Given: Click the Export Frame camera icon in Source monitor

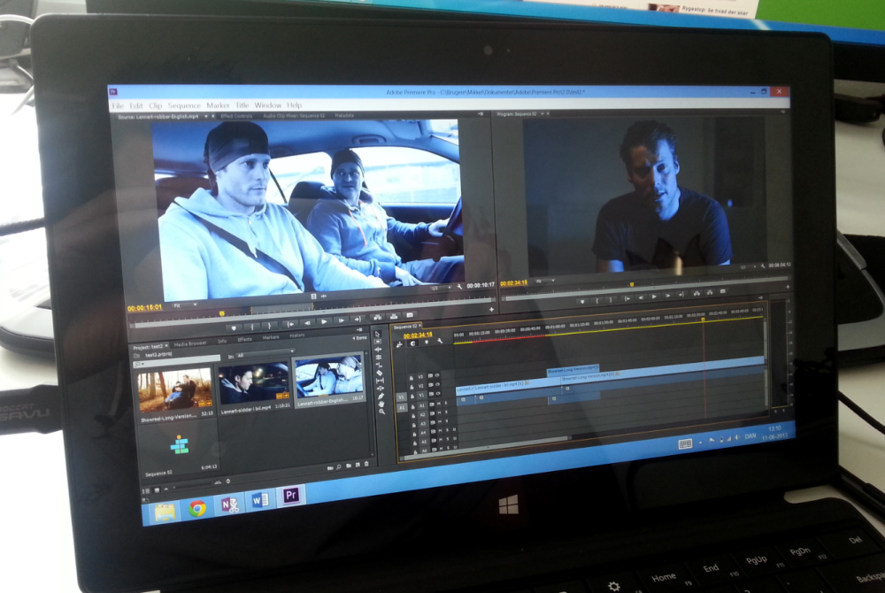Looking at the screenshot, I should (x=409, y=314).
